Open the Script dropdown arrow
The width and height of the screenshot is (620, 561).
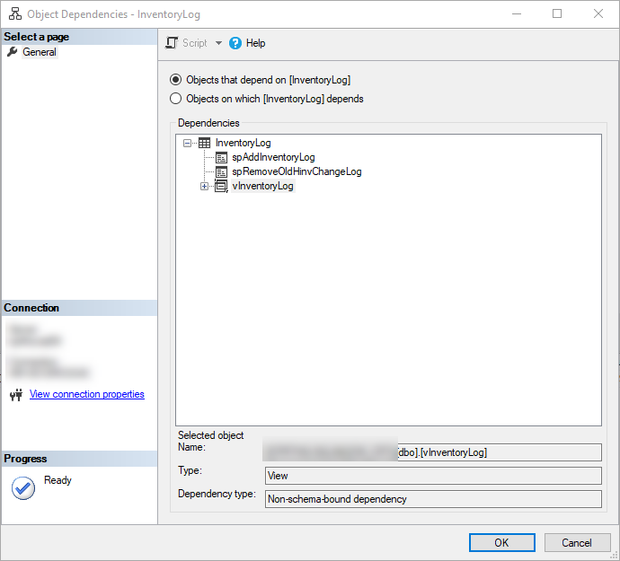tap(218, 43)
